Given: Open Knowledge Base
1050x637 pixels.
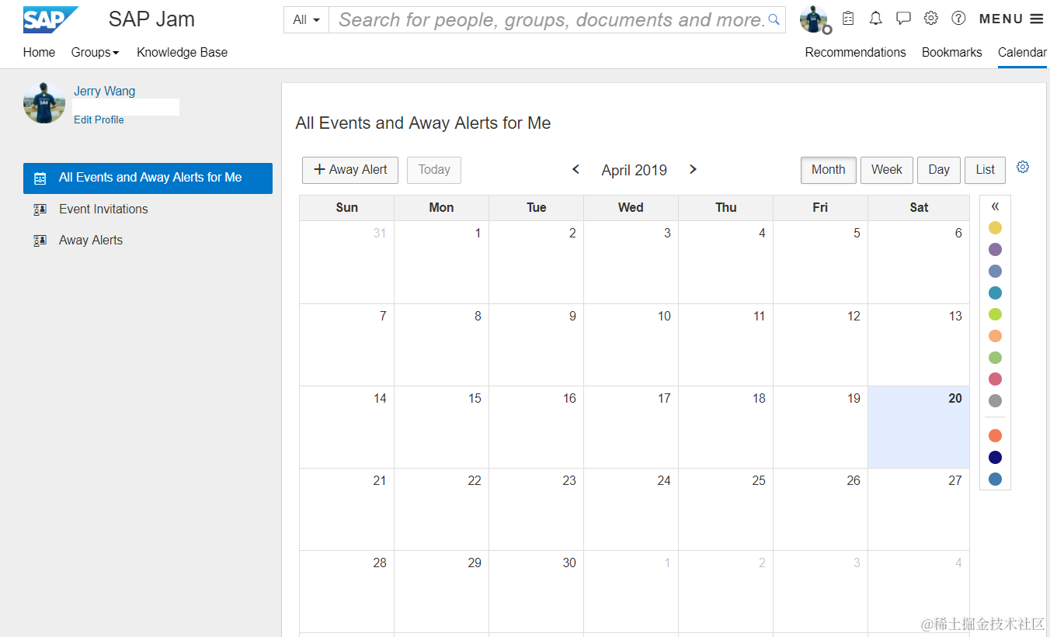Looking at the screenshot, I should click(182, 52).
